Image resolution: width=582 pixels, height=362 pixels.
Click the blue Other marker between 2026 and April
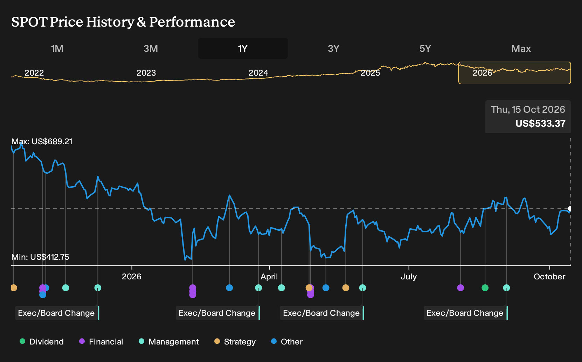229,288
